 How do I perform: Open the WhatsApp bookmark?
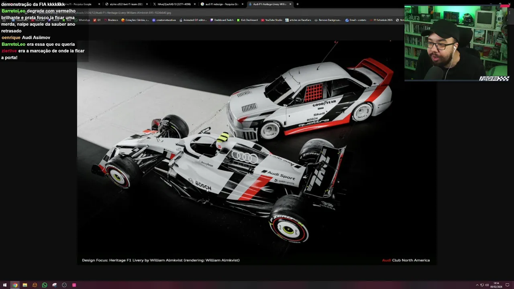(83, 20)
